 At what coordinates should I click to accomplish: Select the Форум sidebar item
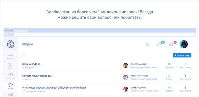pyautogui.click(x=10, y=86)
